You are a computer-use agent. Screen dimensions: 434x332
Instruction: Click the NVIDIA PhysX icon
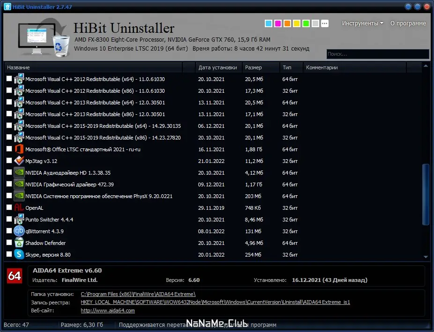pos(19,196)
